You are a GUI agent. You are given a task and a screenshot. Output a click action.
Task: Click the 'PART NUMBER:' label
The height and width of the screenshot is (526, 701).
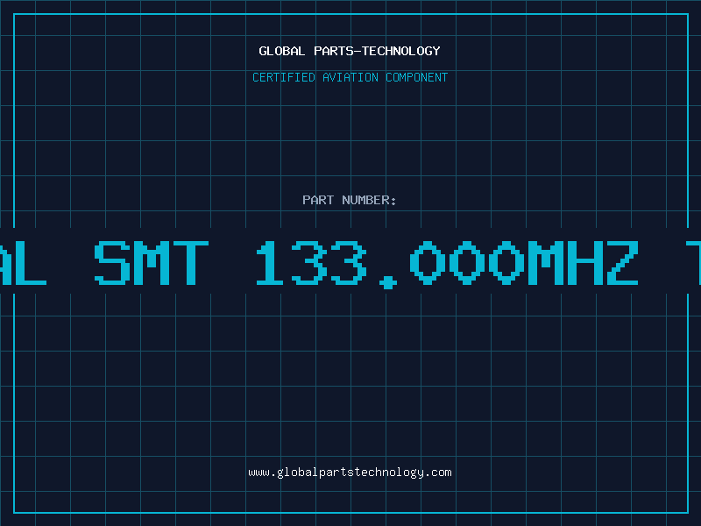350,200
